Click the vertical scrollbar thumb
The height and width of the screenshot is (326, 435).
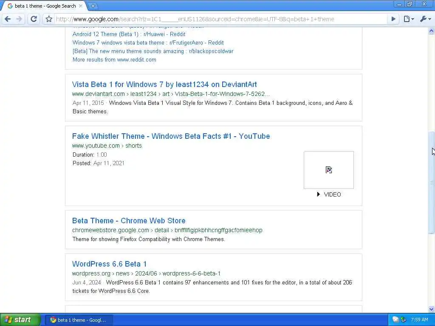tap(432, 183)
